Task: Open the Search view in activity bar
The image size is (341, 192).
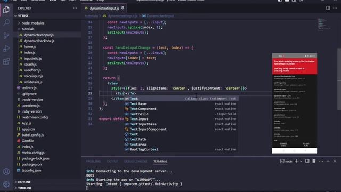Action: (6, 22)
